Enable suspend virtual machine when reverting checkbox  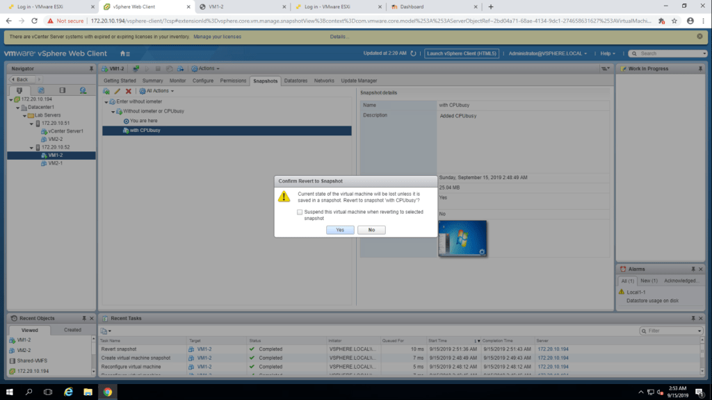pos(300,212)
